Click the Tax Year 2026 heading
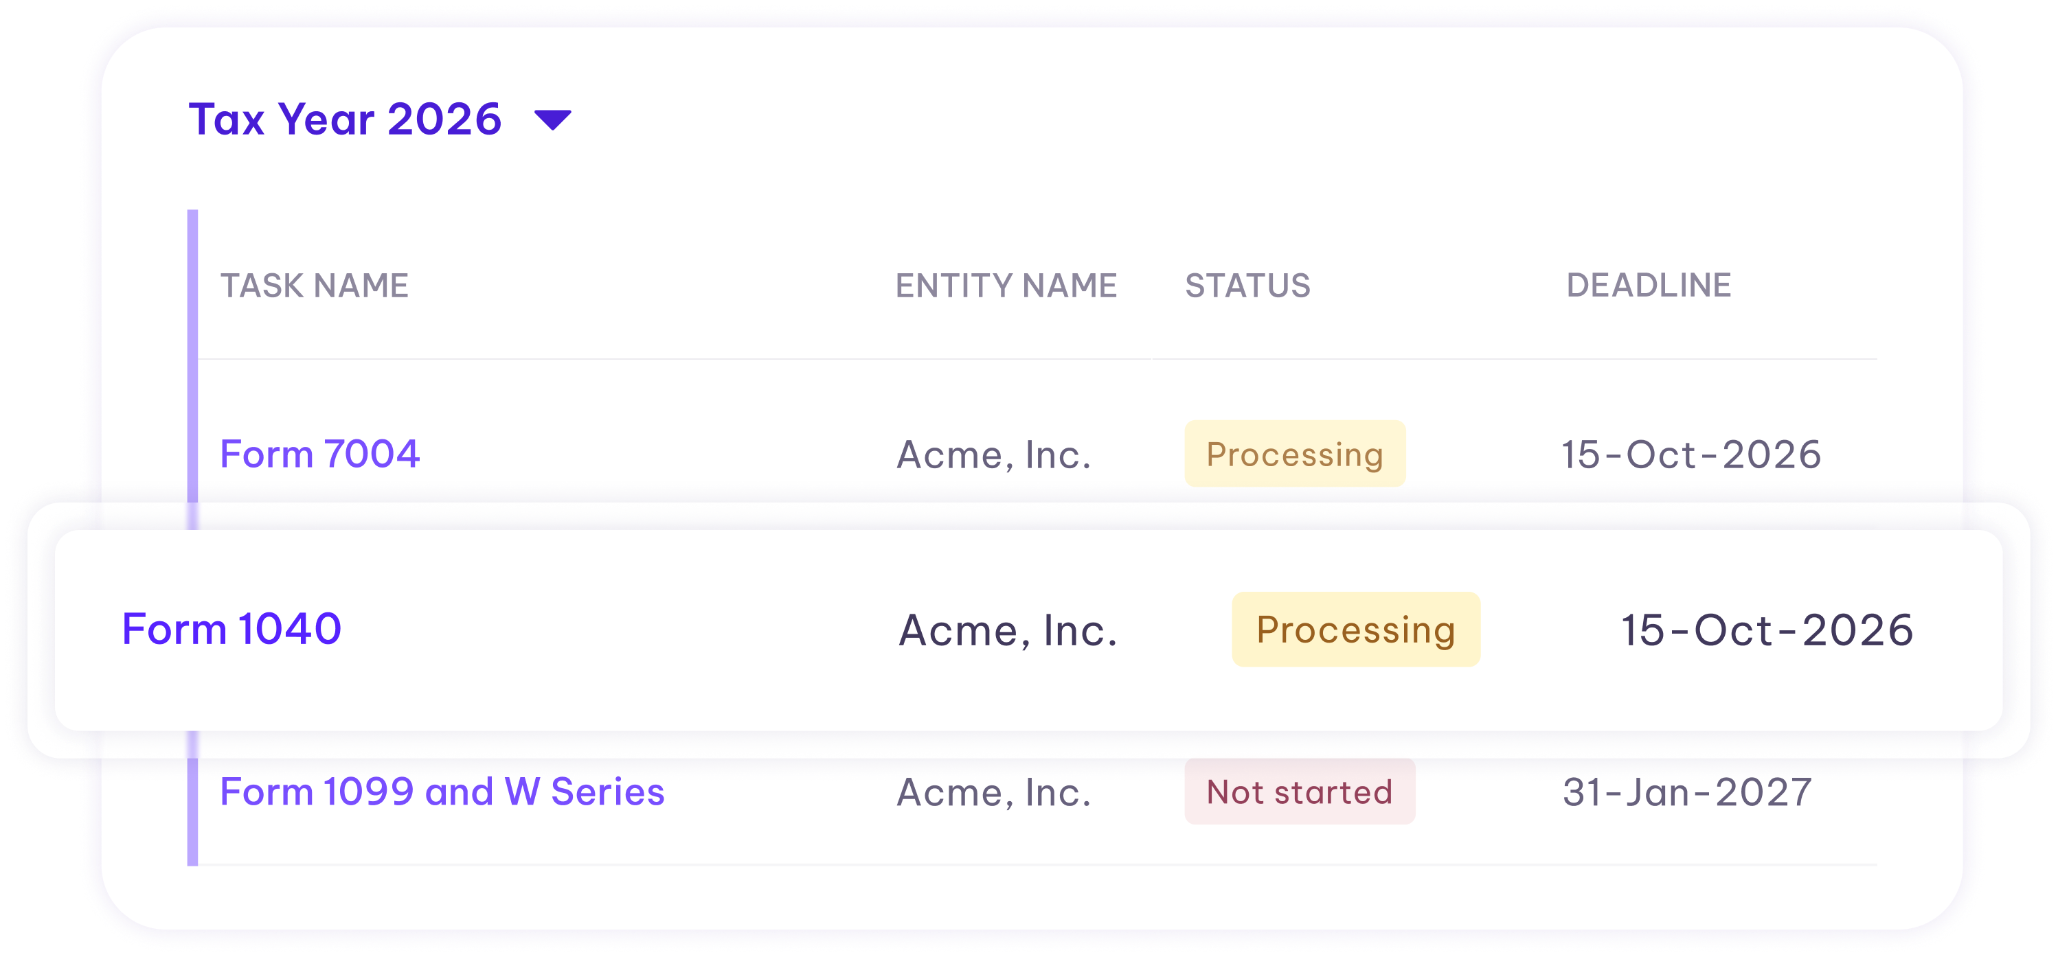This screenshot has height=957, width=2058. click(345, 119)
